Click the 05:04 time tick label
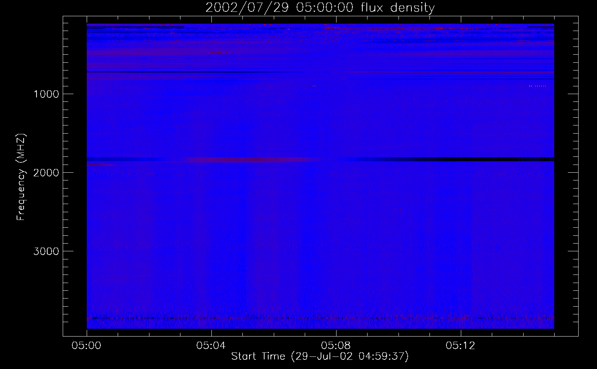The width and height of the screenshot is (597, 369). pos(211,346)
